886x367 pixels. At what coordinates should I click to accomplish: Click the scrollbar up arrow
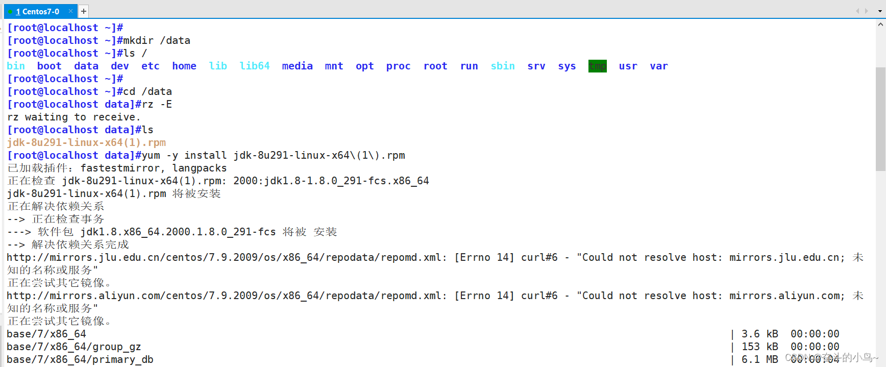[x=880, y=25]
